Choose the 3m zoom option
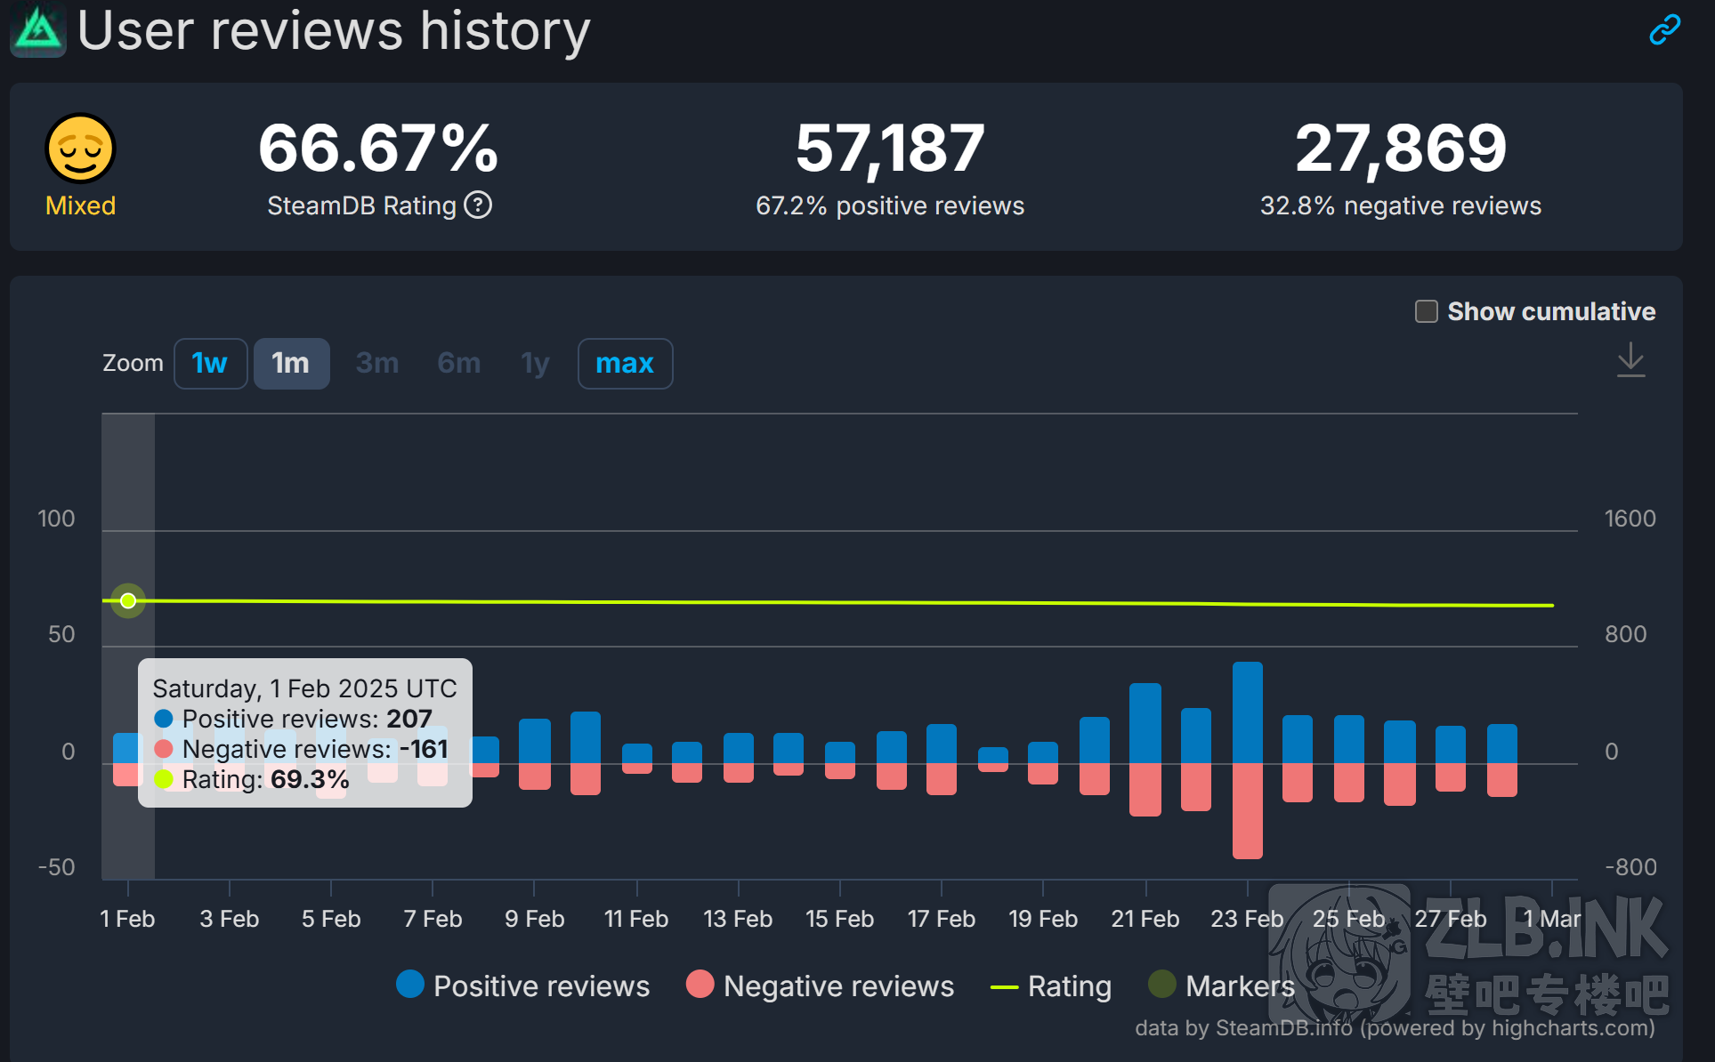 pyautogui.click(x=376, y=363)
